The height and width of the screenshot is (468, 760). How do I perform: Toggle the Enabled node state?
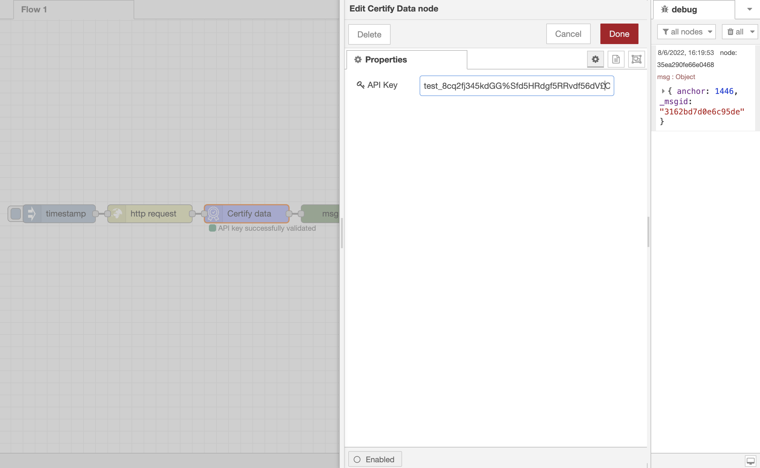375,459
